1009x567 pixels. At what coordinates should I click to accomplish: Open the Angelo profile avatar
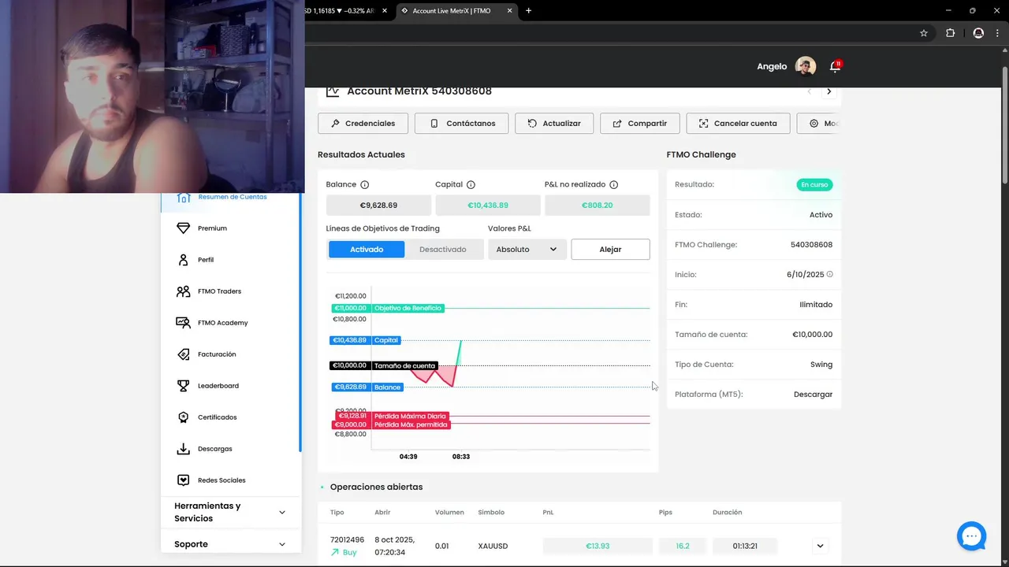806,67
